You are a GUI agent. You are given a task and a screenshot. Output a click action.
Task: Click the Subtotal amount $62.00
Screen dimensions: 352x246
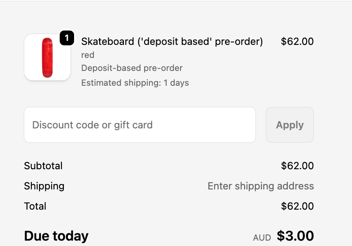click(x=297, y=166)
